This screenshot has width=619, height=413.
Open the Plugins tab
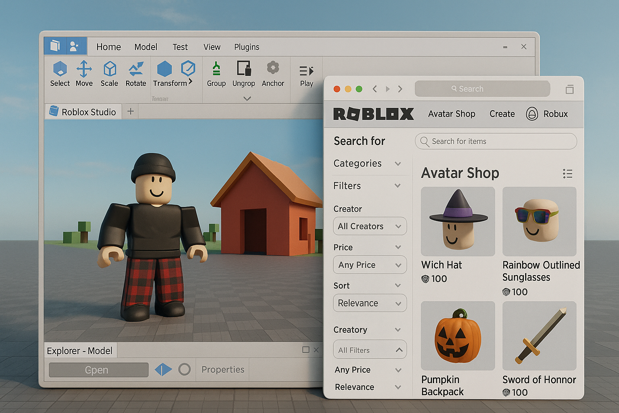pos(247,47)
